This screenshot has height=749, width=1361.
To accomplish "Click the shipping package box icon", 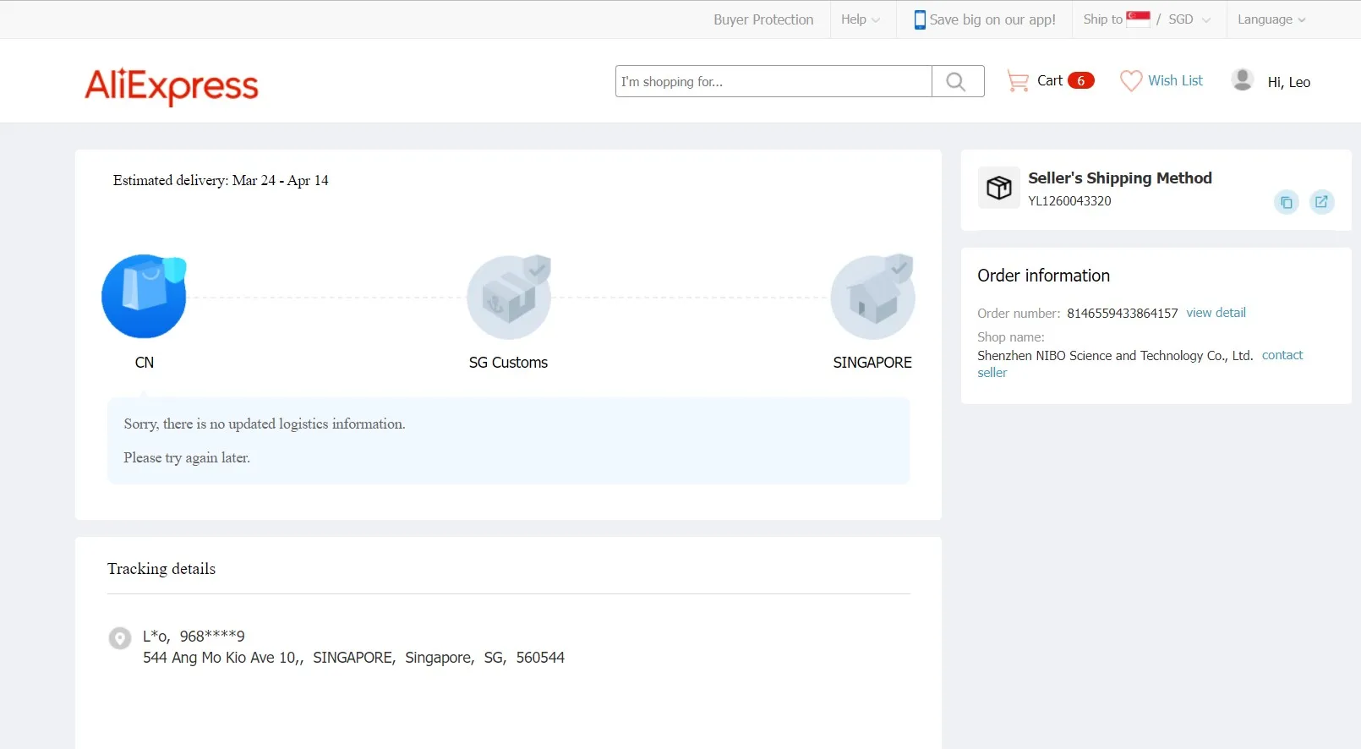I will pos(999,187).
